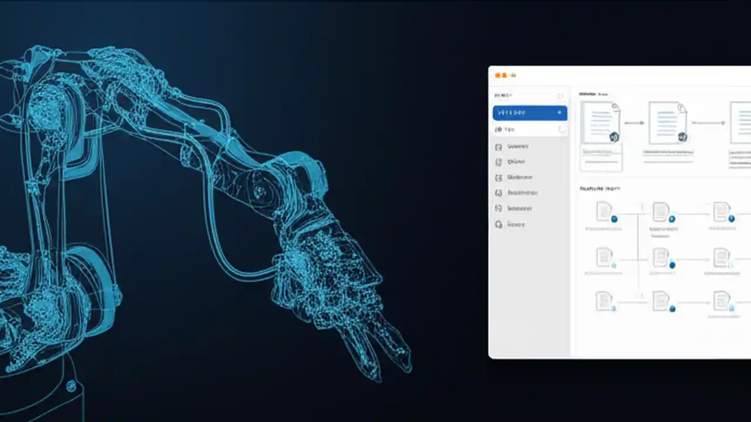Viewport: 751px width, 422px height.
Task: Toggle the blue status badge on the first grid document
Action: click(x=614, y=218)
